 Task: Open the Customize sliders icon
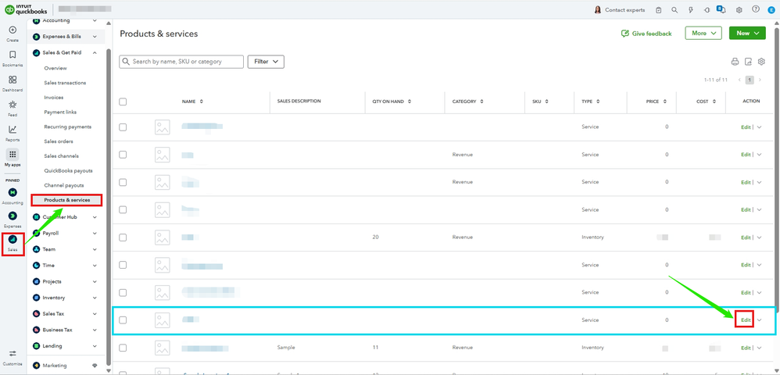pos(13,353)
